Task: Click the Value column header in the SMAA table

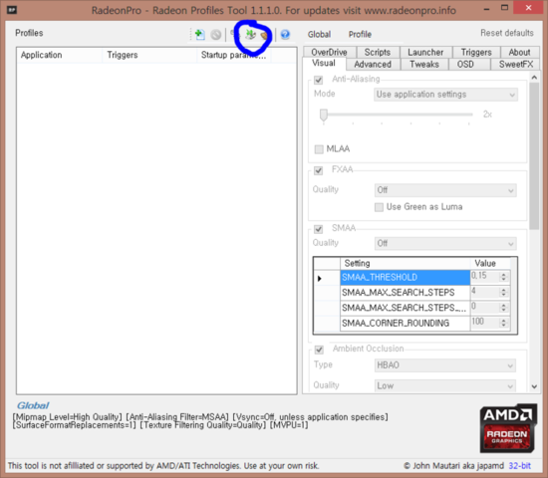Action: (490, 263)
